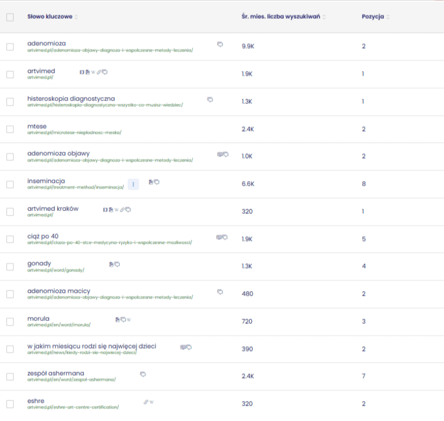Click the link chain icon in eshre row
The image size is (444, 421).
(x=146, y=402)
